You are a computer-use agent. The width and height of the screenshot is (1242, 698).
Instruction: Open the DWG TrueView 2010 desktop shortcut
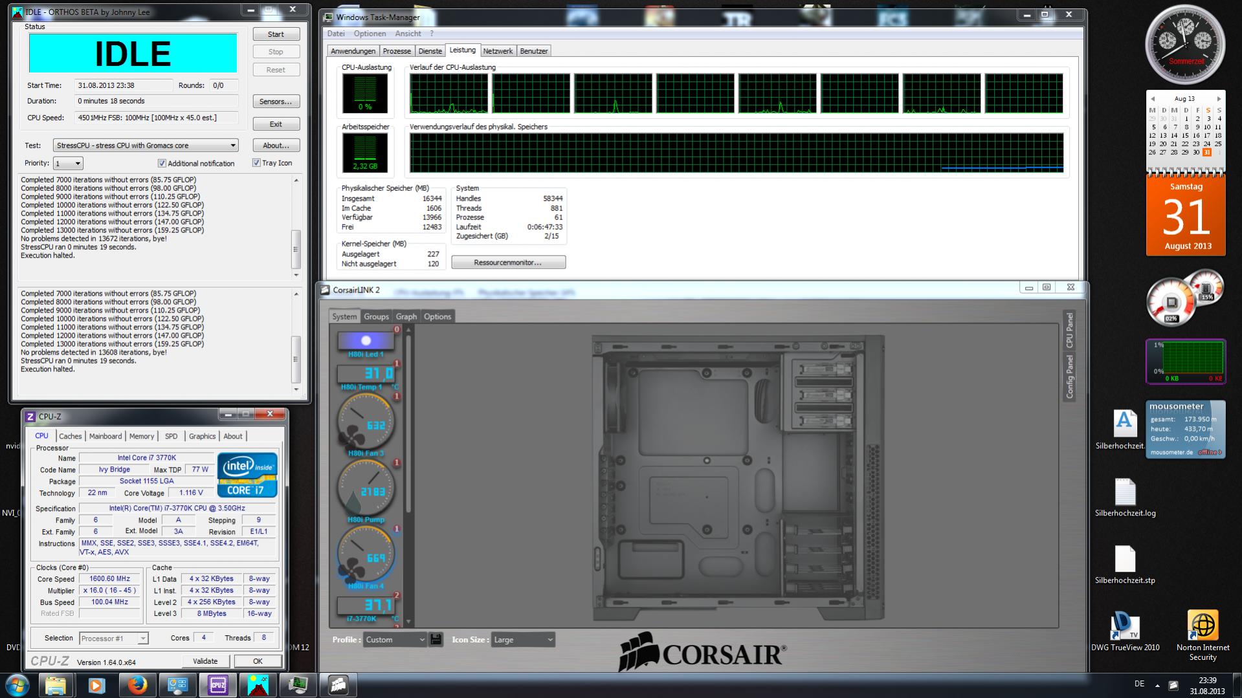1125,631
